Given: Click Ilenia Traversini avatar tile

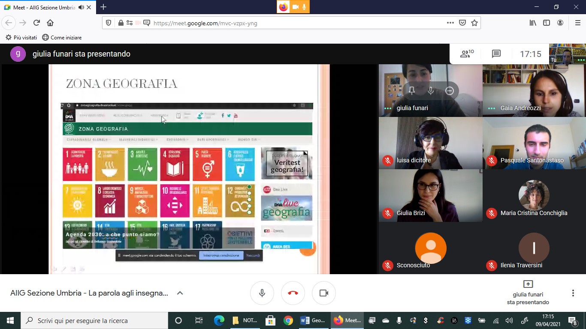Looking at the screenshot, I should 534,248.
